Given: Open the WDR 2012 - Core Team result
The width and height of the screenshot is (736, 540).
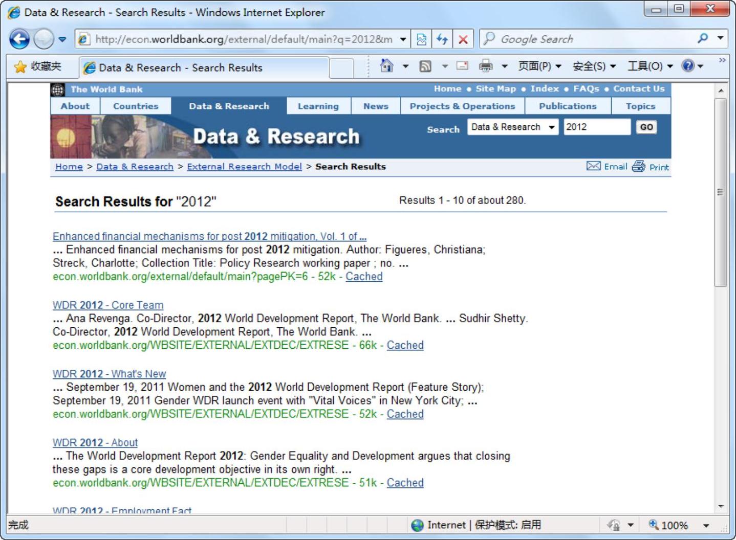Looking at the screenshot, I should click(x=108, y=305).
